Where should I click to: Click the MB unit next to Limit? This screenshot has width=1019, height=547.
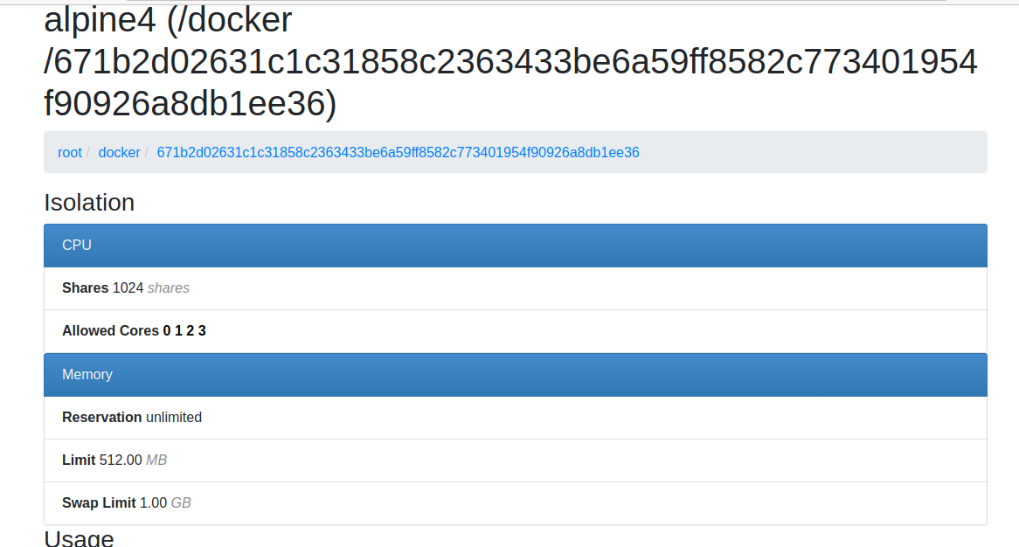pos(158,460)
